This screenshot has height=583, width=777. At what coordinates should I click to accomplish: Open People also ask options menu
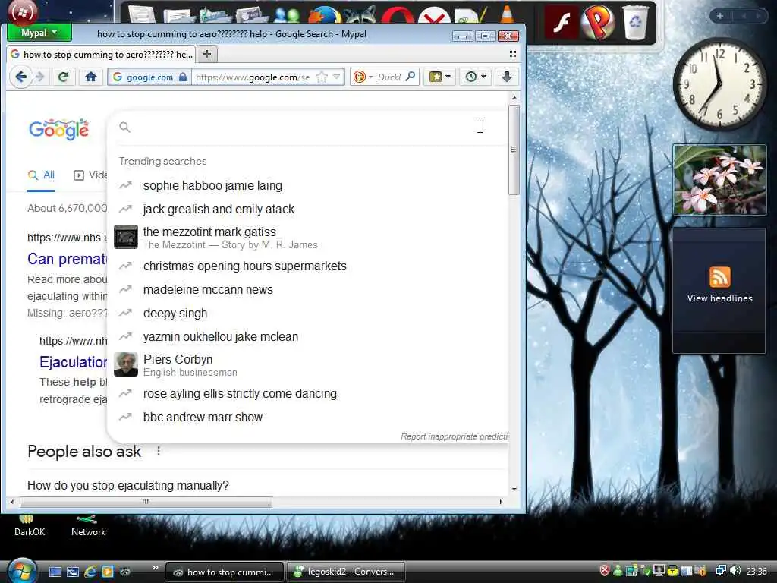click(x=159, y=451)
